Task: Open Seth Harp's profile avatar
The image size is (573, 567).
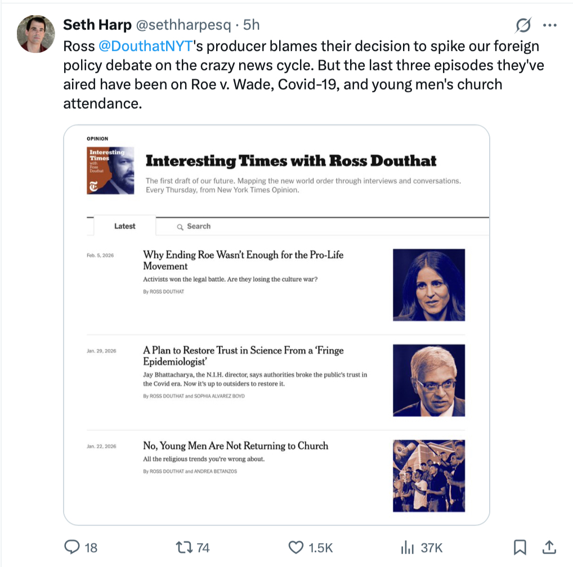Action: point(36,33)
